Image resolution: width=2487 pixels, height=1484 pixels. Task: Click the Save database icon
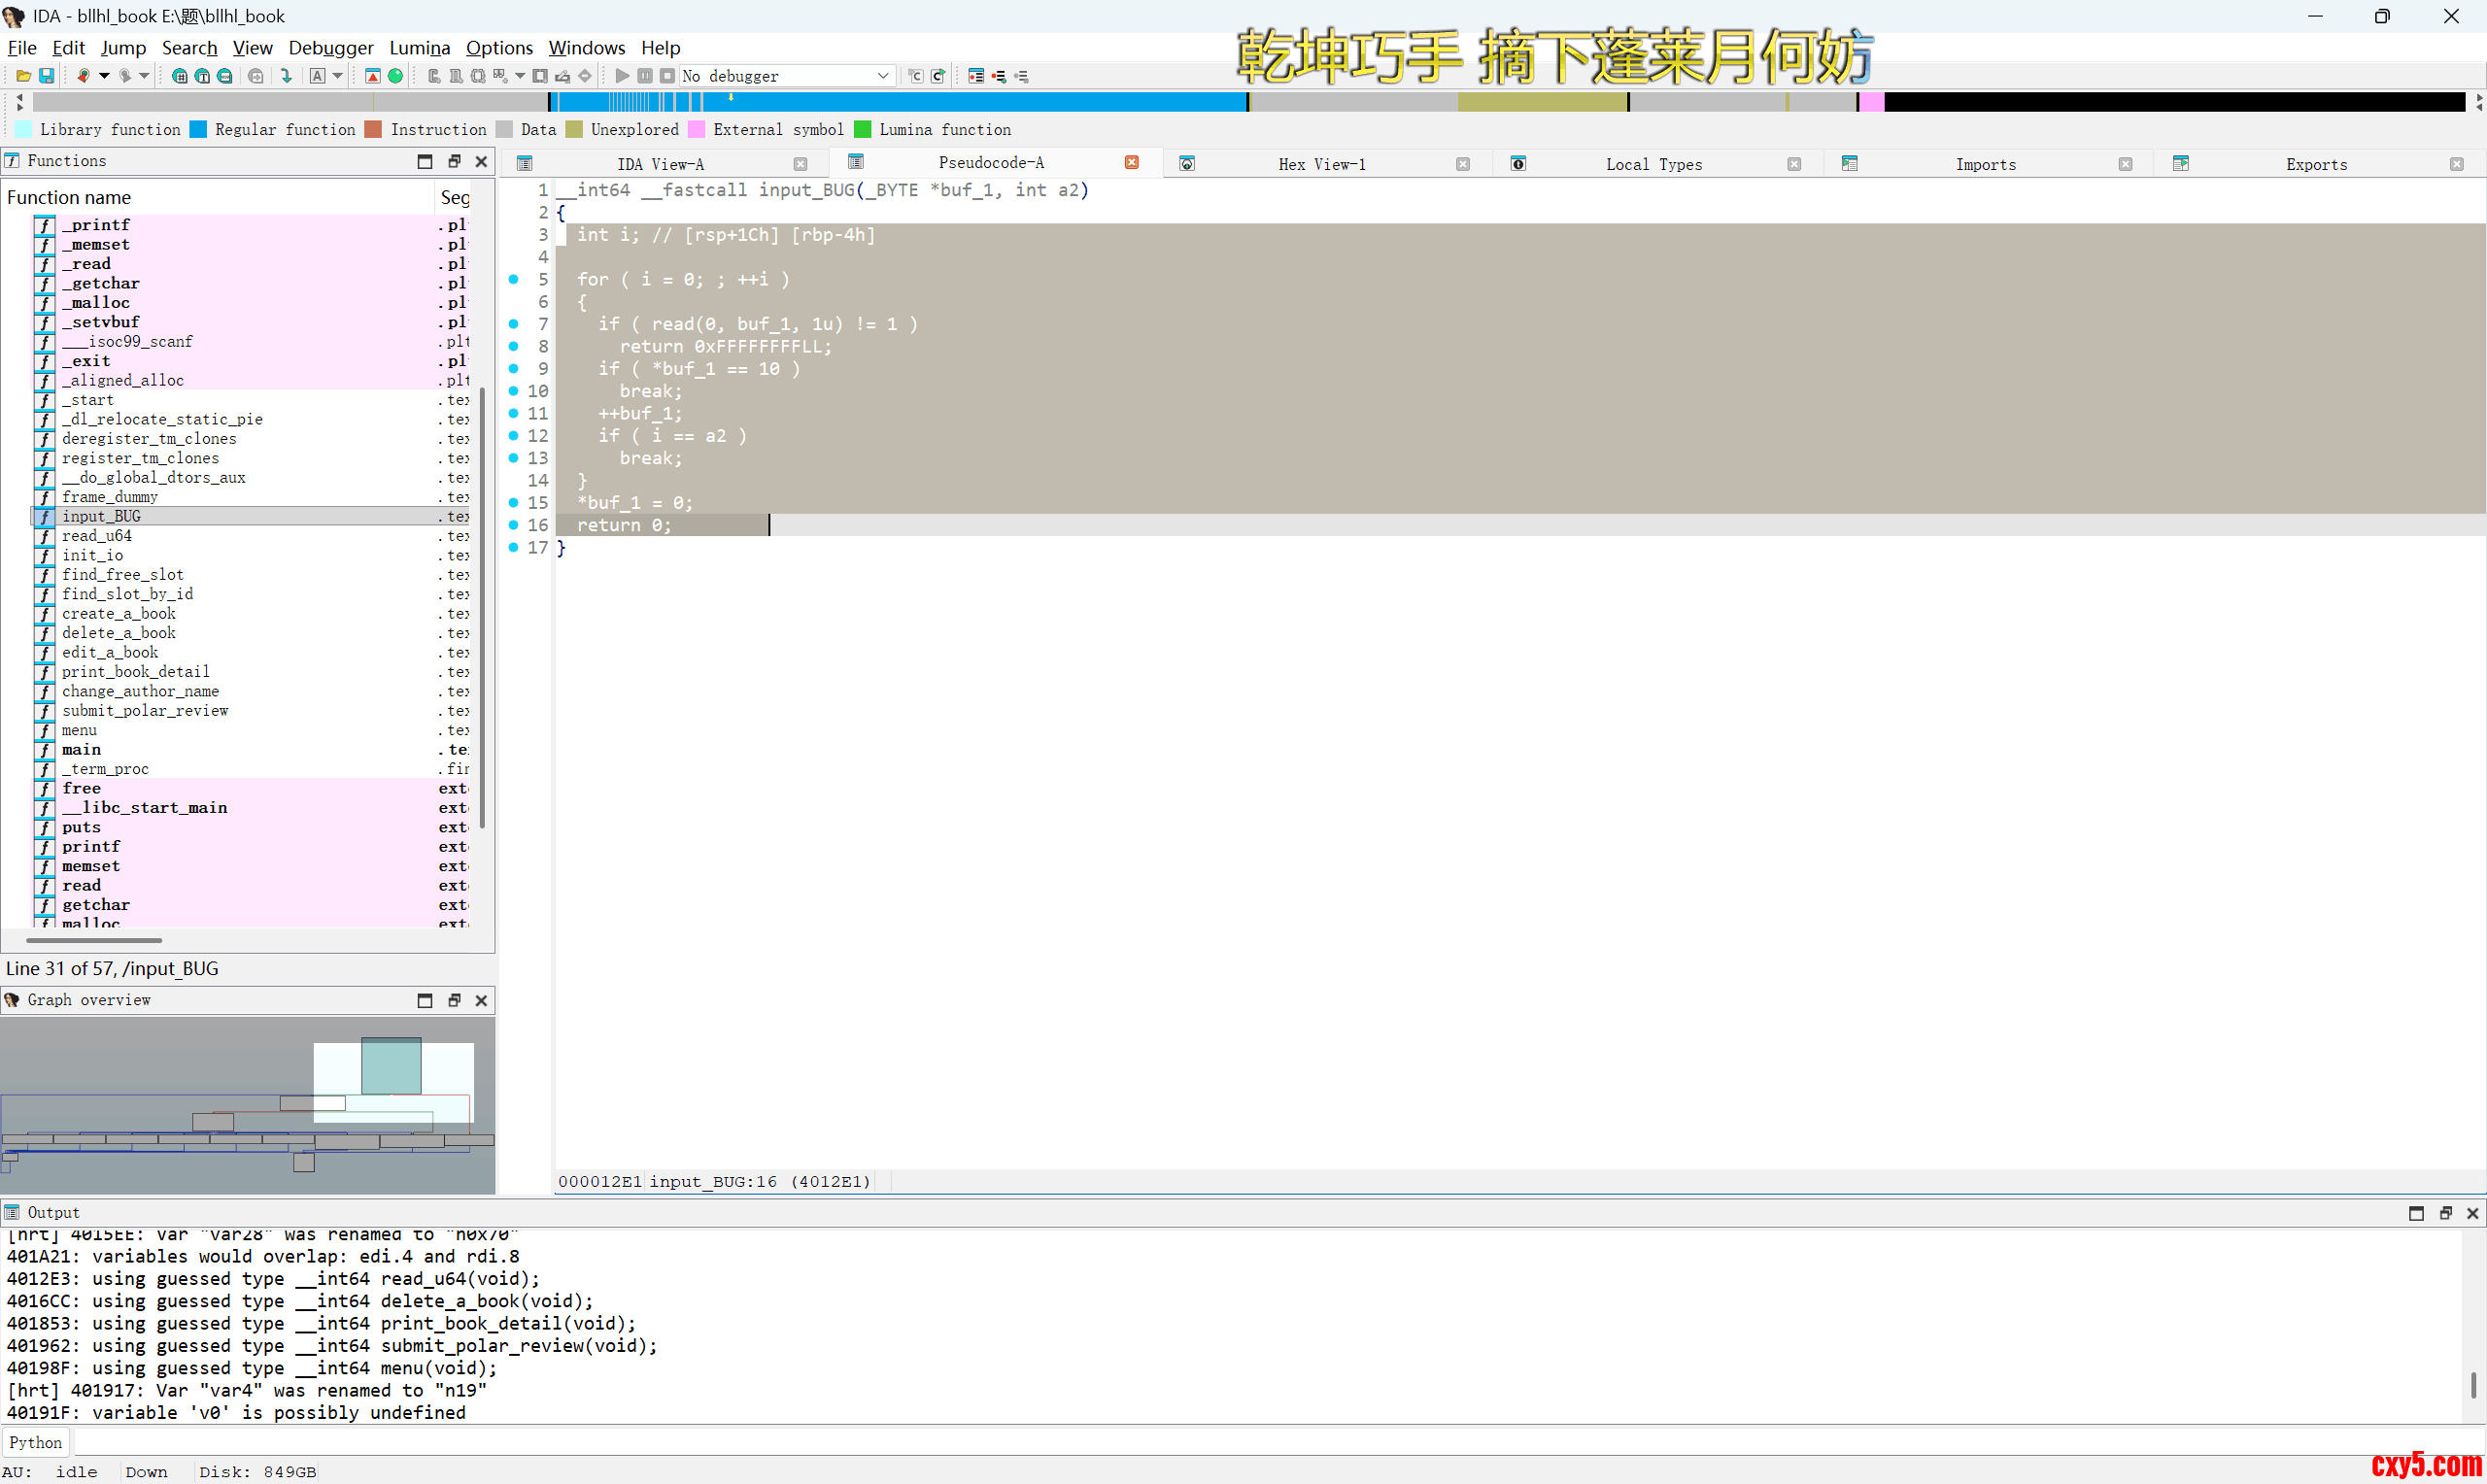[46, 76]
